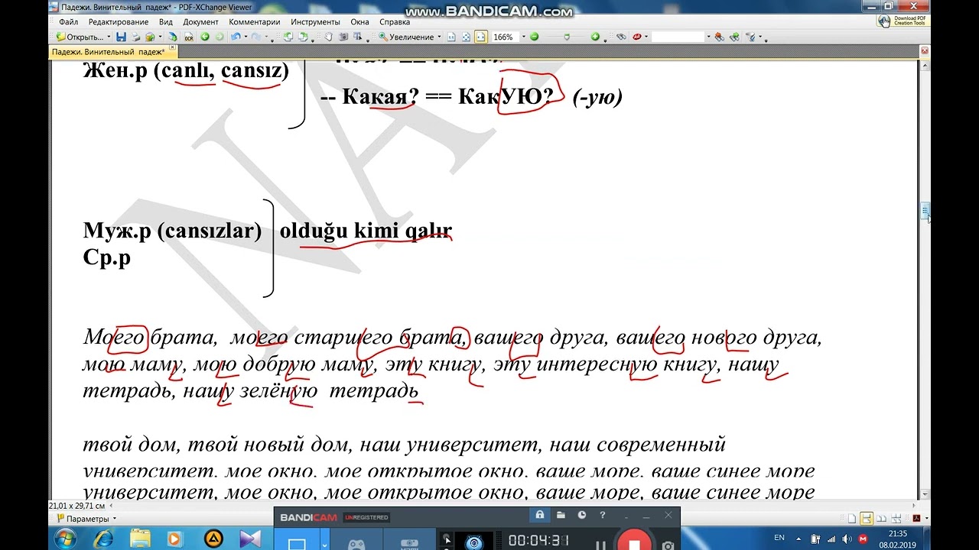Rotate page counterclockwise icon
This screenshot has height=550, width=979.
coord(288,37)
